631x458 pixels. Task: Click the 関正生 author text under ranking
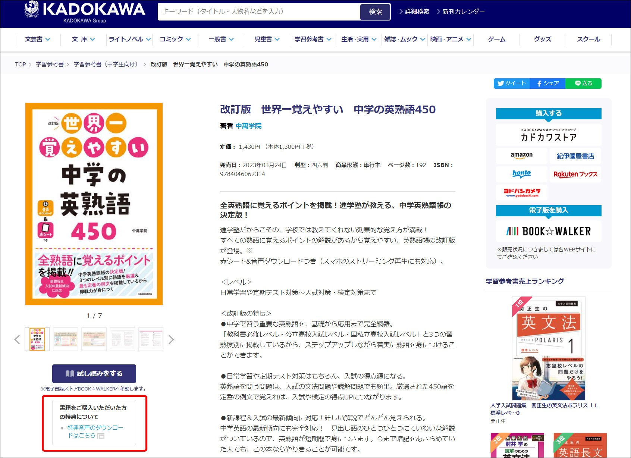click(498, 421)
